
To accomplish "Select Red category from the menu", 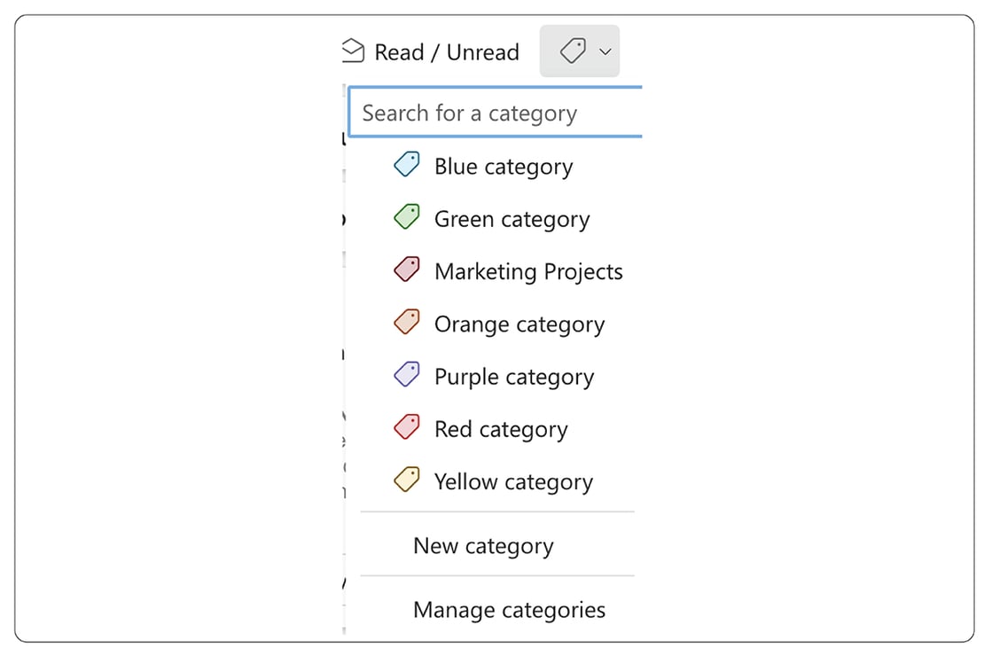I will point(501,428).
